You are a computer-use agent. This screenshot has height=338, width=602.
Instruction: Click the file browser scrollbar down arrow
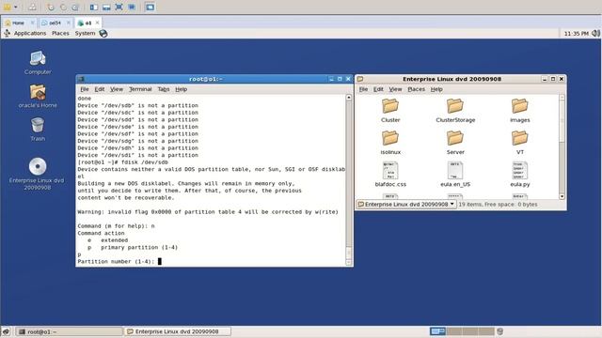tap(562, 196)
